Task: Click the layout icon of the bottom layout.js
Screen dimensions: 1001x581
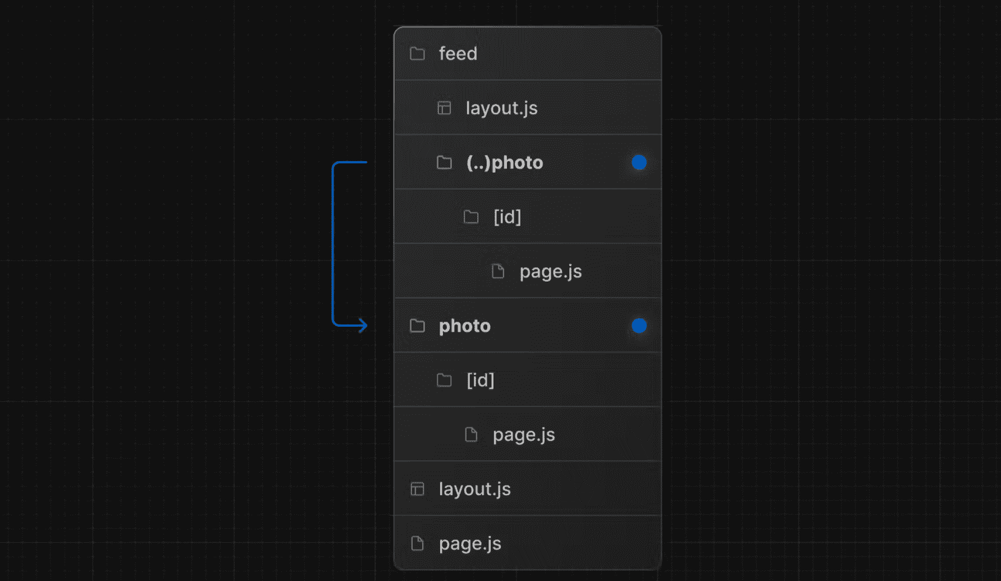Action: pos(417,489)
